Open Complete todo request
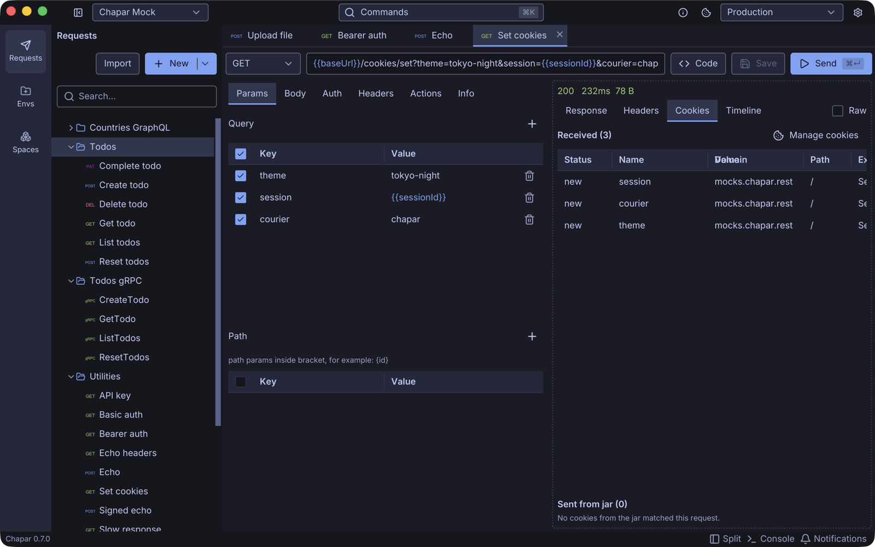 pos(132,166)
